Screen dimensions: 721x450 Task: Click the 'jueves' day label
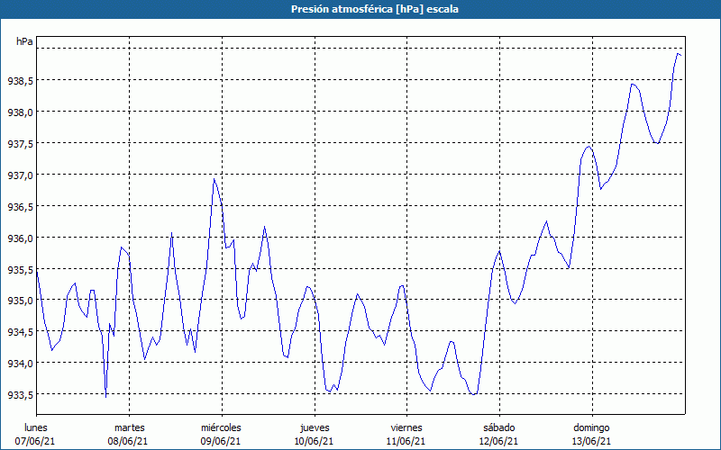click(x=315, y=427)
